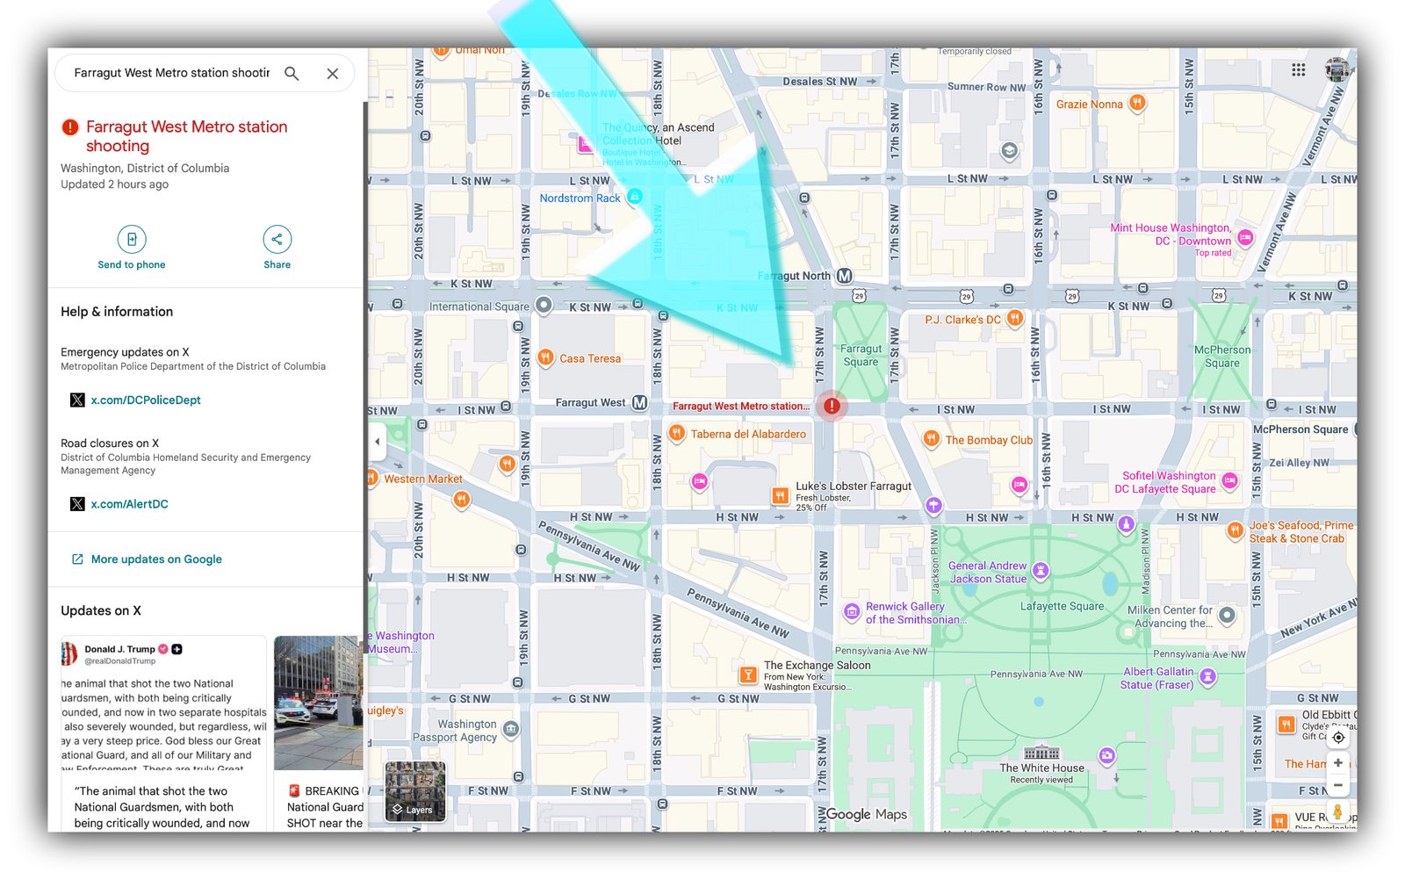Click the Show Your Location icon
Viewport: 1405px width, 880px height.
1337,738
